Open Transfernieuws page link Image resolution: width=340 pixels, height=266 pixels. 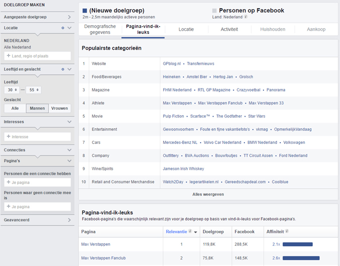click(200, 64)
